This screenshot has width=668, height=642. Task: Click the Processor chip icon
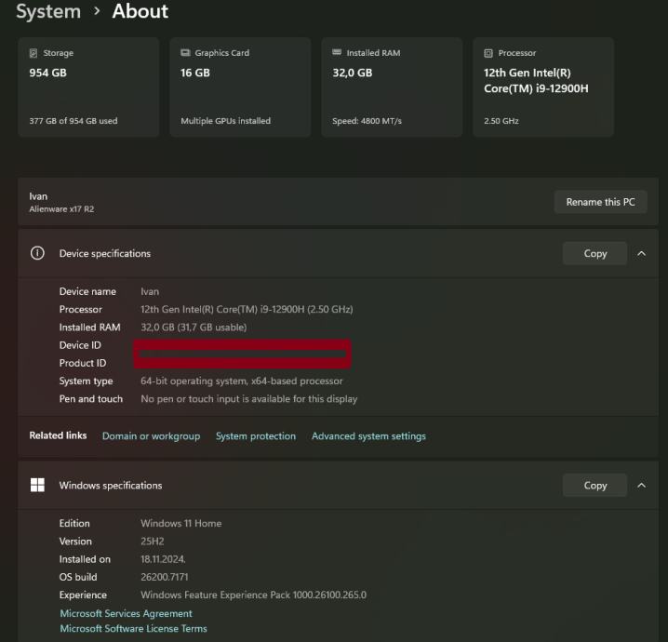tap(488, 53)
